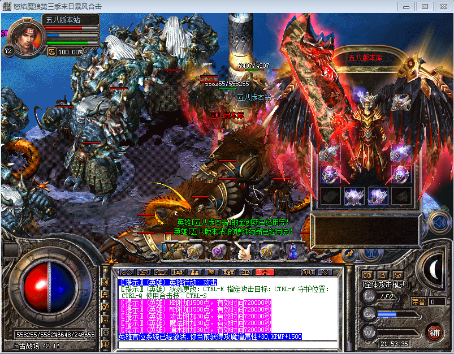Open the red 铺 shop button
This screenshot has width=454, height=354.
click(434, 333)
